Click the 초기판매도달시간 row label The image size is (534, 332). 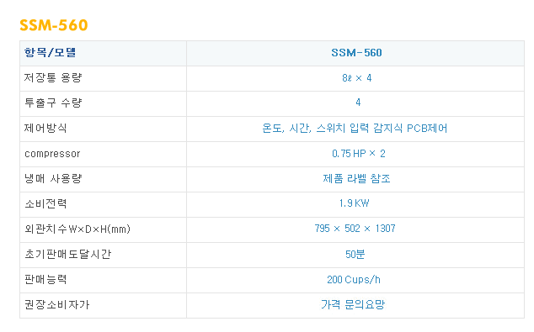pyautogui.click(x=67, y=254)
